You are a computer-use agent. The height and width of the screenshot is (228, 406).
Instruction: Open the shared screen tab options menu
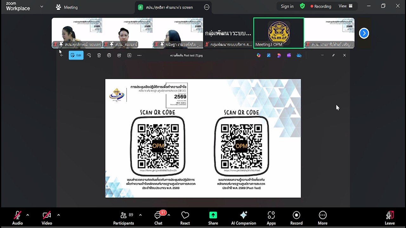(206, 7)
